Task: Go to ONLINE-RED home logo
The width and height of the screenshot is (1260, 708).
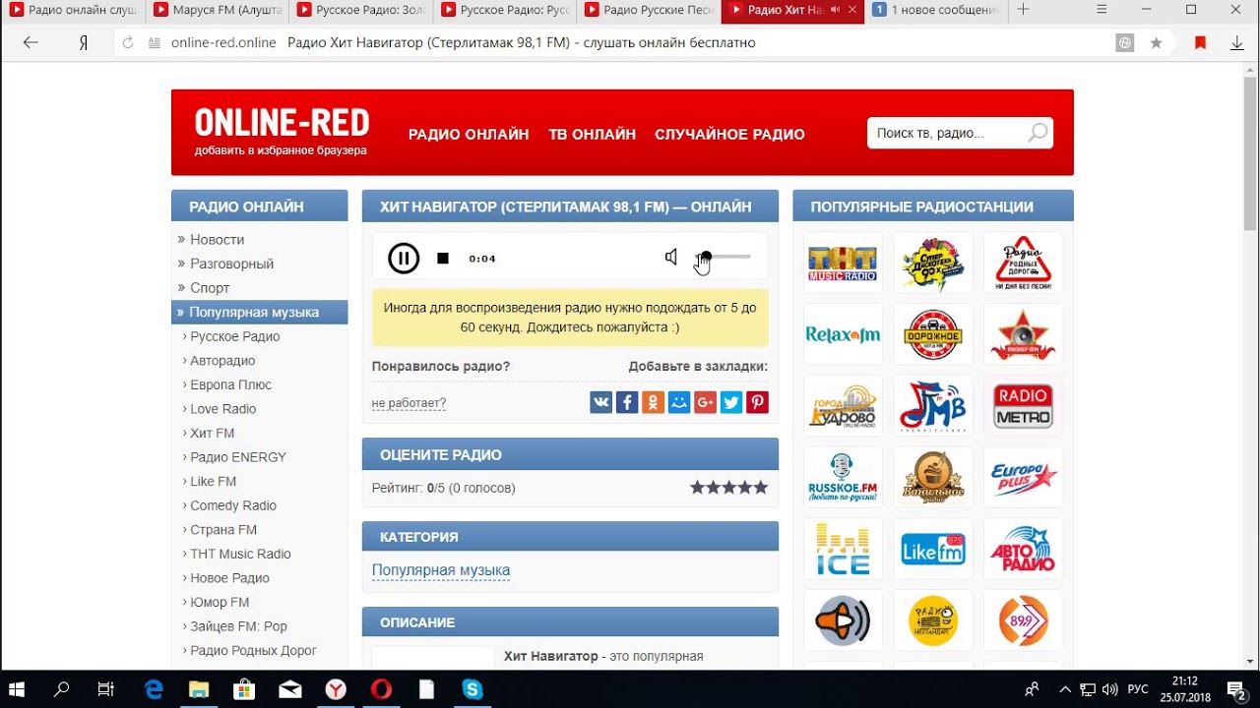Action: click(x=282, y=123)
